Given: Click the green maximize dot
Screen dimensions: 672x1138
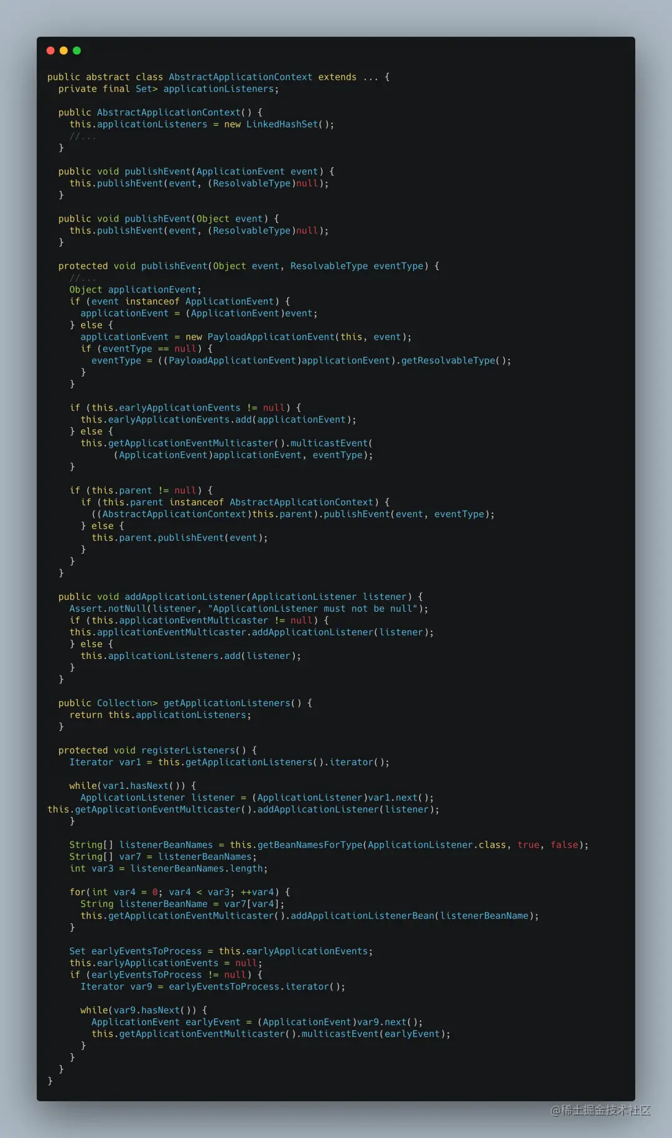Looking at the screenshot, I should point(77,50).
